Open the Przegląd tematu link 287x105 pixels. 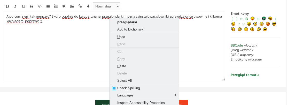click(244, 75)
